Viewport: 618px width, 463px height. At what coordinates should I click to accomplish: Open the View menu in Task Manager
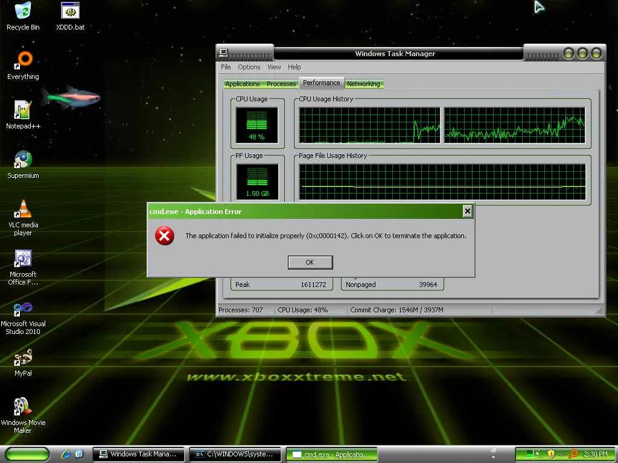(274, 67)
